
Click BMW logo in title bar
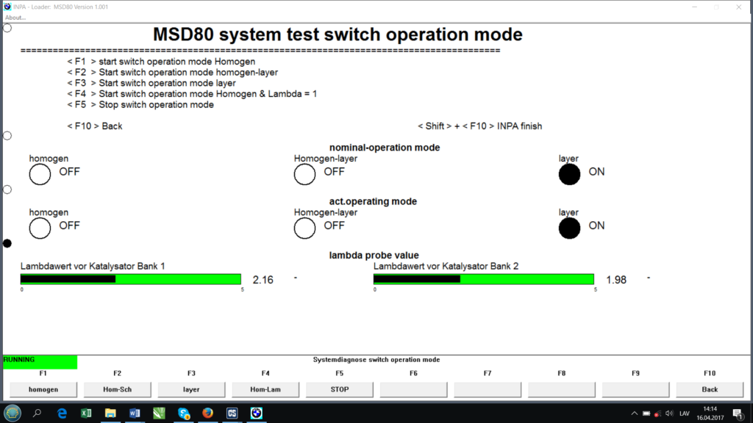click(x=7, y=7)
